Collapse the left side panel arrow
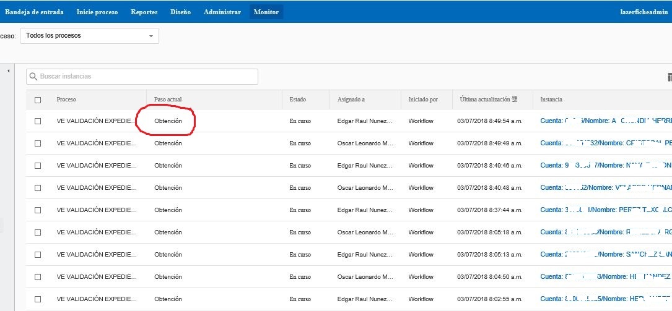The height and width of the screenshot is (311, 672). (9, 71)
